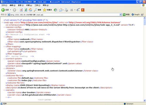Image resolution: width=146 pixels, height=105 pixels.
Task: Open the 工具 (Tools) menu
Action: click(37, 5)
